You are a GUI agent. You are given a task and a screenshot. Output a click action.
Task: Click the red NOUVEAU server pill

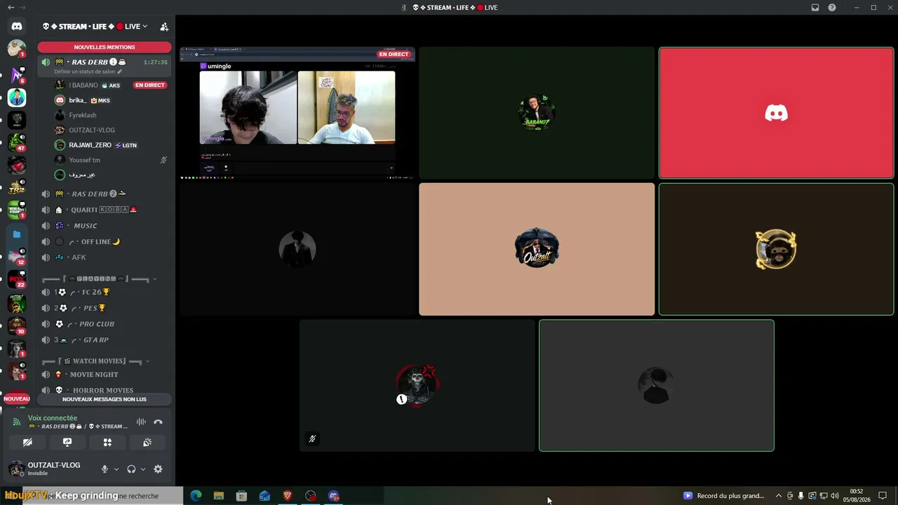coord(17,399)
